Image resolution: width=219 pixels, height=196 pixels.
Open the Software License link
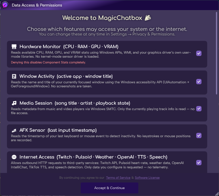coord(147,178)
